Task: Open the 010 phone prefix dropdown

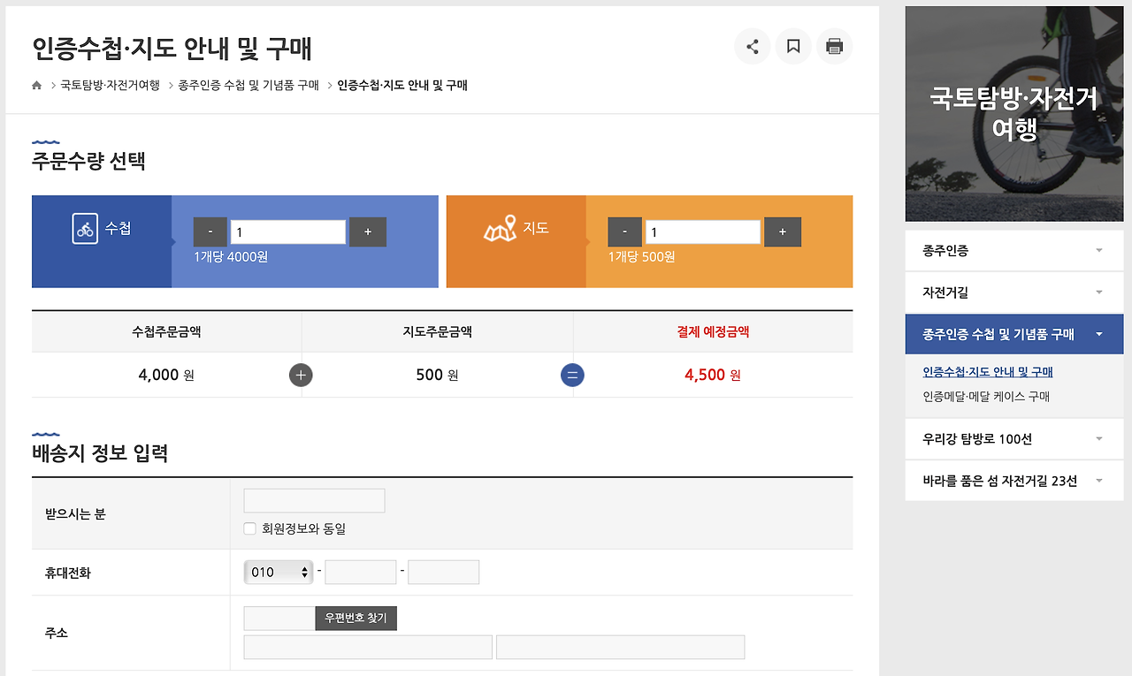Action: tap(278, 572)
